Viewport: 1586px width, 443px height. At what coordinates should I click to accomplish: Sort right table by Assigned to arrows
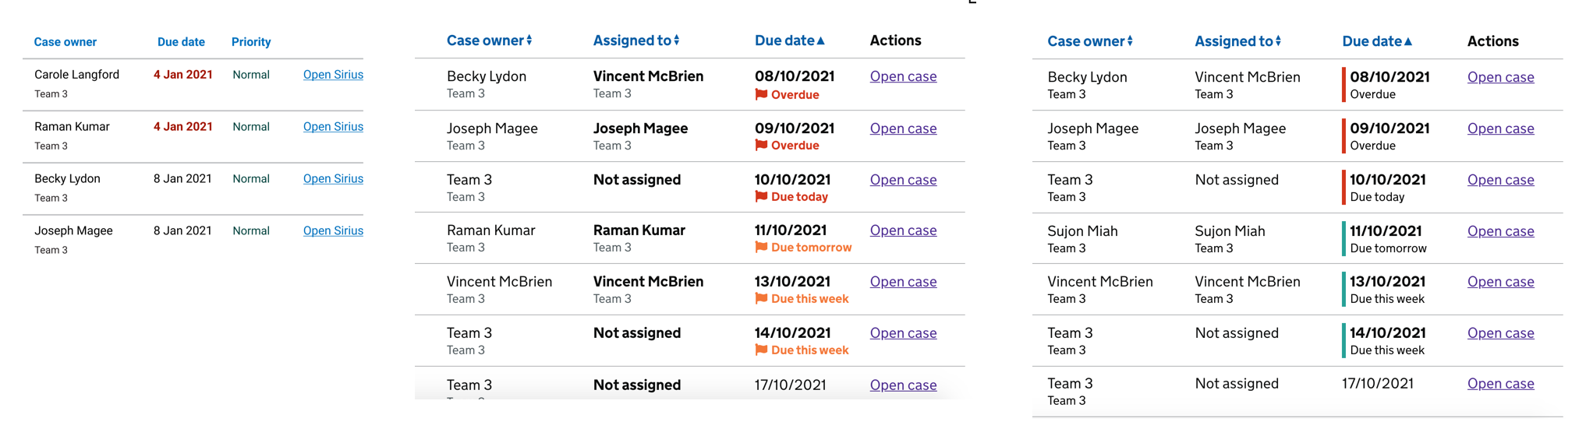tap(1278, 41)
